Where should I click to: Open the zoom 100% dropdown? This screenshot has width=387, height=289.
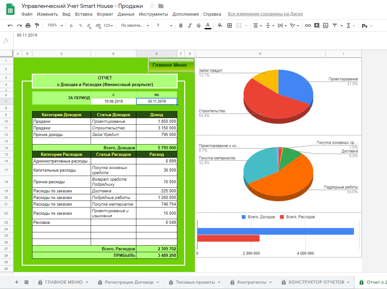click(x=55, y=25)
